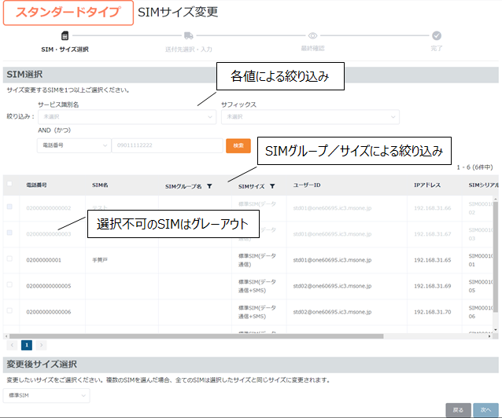Click the スタンダードタイプ badge
The height and width of the screenshot is (418, 502).
68,13
